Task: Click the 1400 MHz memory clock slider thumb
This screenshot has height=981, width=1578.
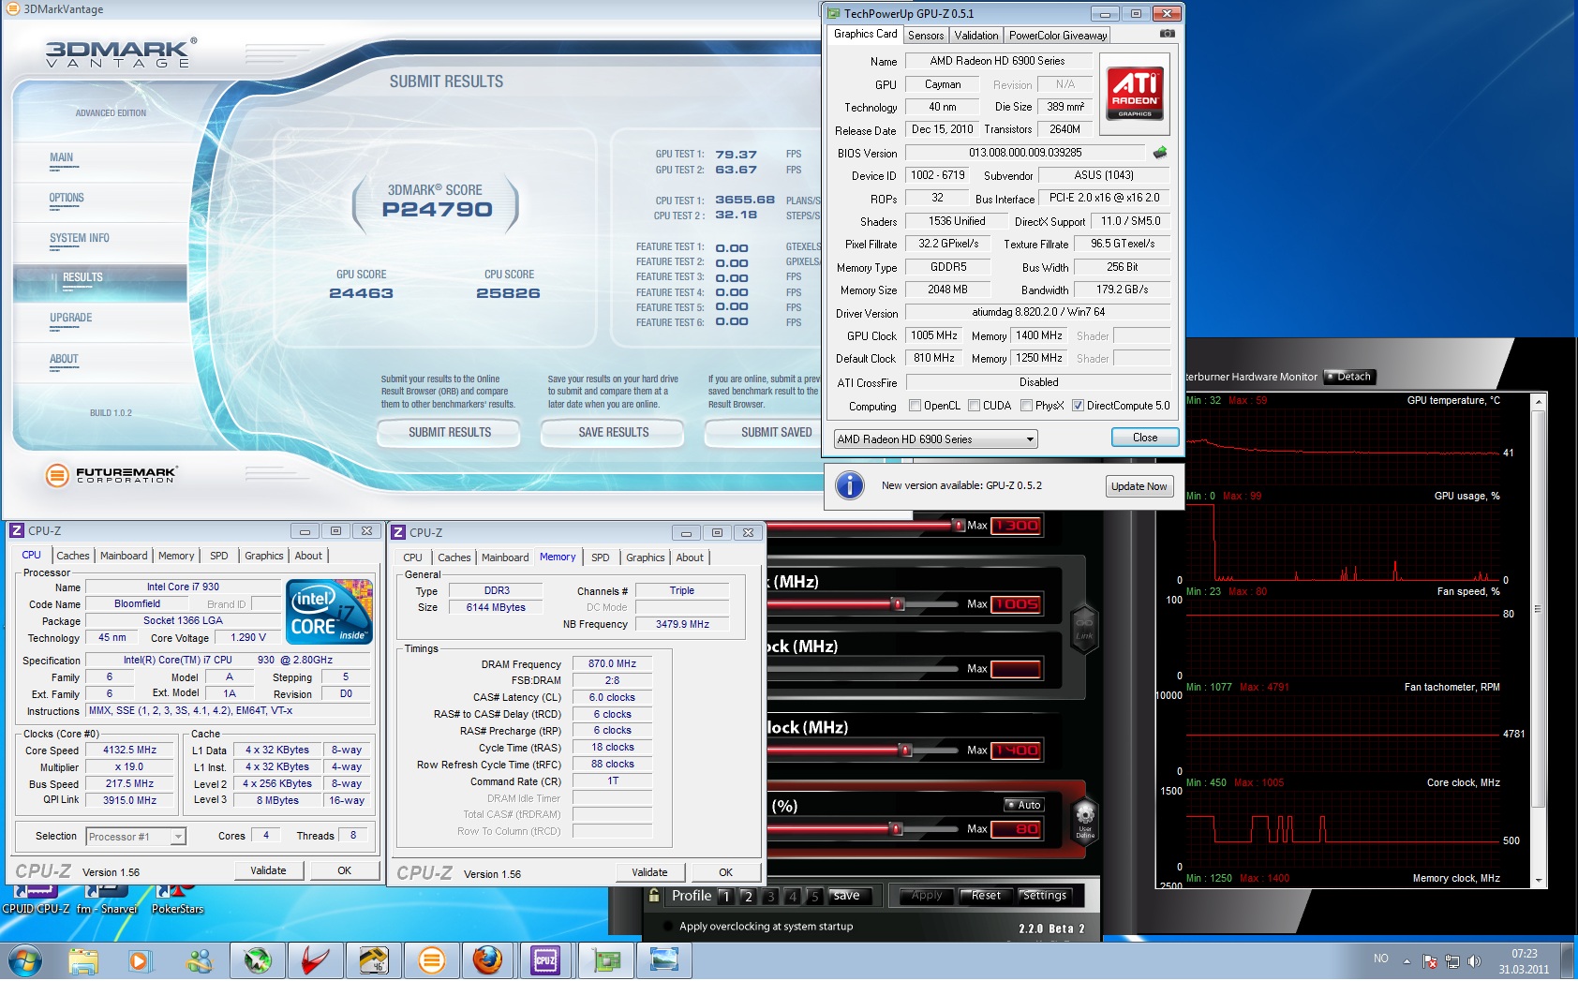Action: click(x=905, y=750)
